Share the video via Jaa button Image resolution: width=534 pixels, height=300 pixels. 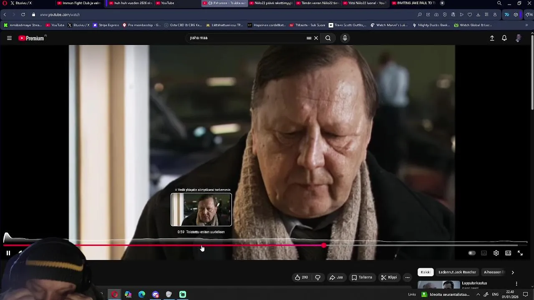(336, 277)
